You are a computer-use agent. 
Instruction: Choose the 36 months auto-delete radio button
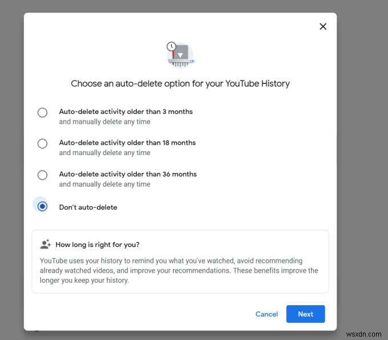42,175
